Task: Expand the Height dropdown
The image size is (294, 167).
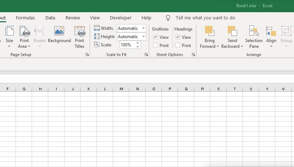Action: [143, 37]
